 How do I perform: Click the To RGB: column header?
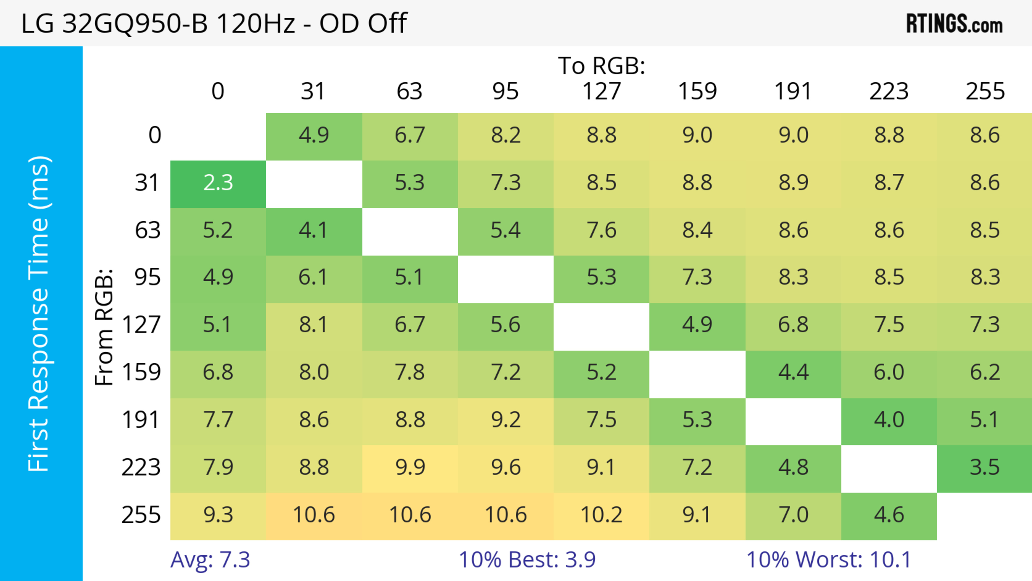(x=601, y=66)
